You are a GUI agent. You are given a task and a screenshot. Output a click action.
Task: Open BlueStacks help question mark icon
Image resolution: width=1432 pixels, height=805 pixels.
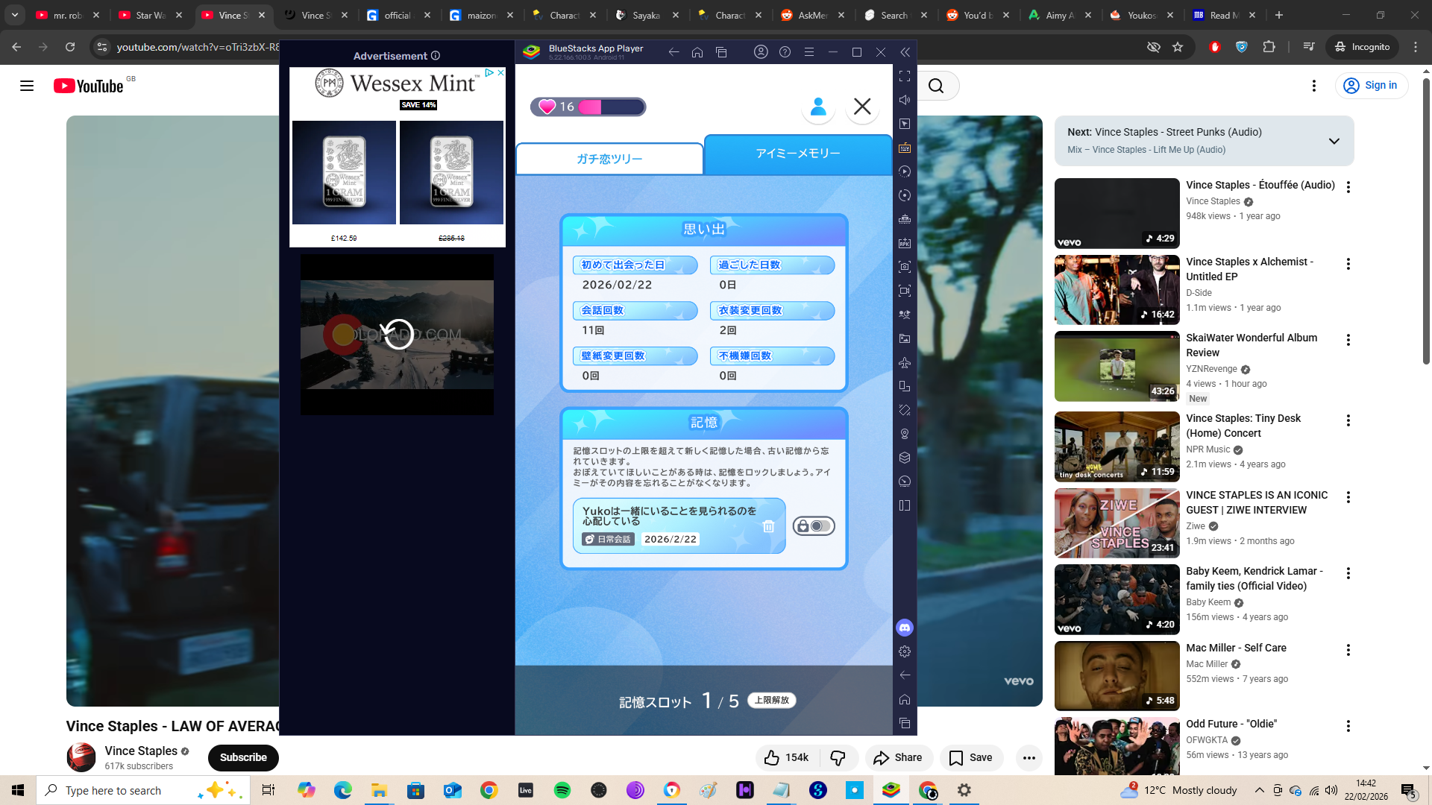click(785, 52)
